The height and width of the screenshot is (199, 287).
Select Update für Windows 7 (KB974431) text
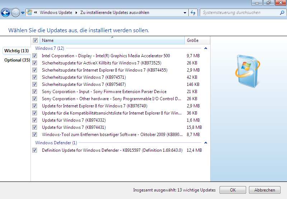click(74, 127)
